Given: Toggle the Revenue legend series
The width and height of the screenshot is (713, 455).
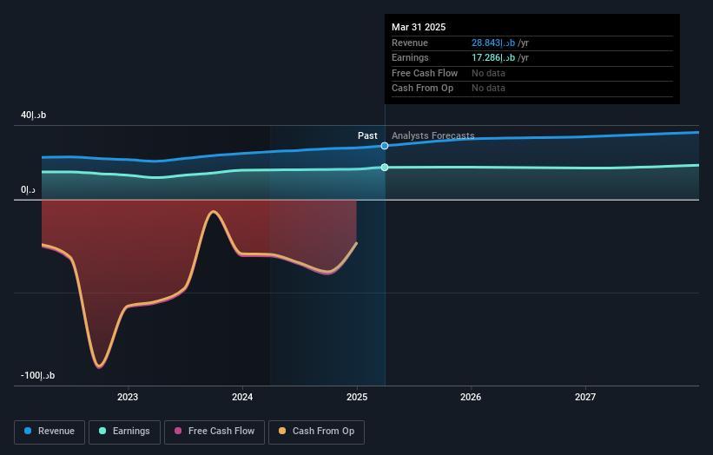Looking at the screenshot, I should pyautogui.click(x=50, y=432).
